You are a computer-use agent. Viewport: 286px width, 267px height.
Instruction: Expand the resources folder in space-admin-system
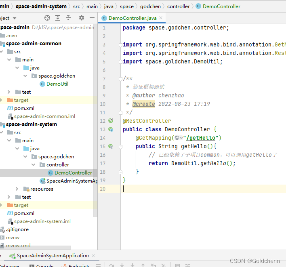pyautogui.click(x=17, y=189)
